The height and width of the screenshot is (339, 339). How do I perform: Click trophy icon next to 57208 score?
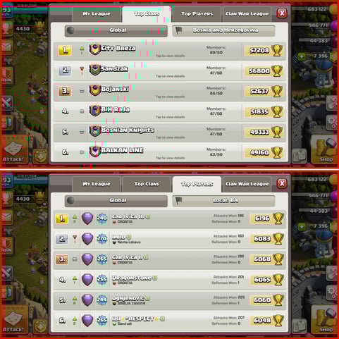(x=277, y=50)
